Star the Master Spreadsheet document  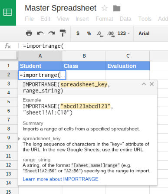[x=105, y=8]
